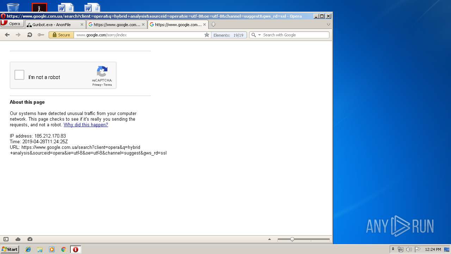Viewport: 451px width, 254px height.
Task: Go back with the Back arrow
Action: coord(7,35)
